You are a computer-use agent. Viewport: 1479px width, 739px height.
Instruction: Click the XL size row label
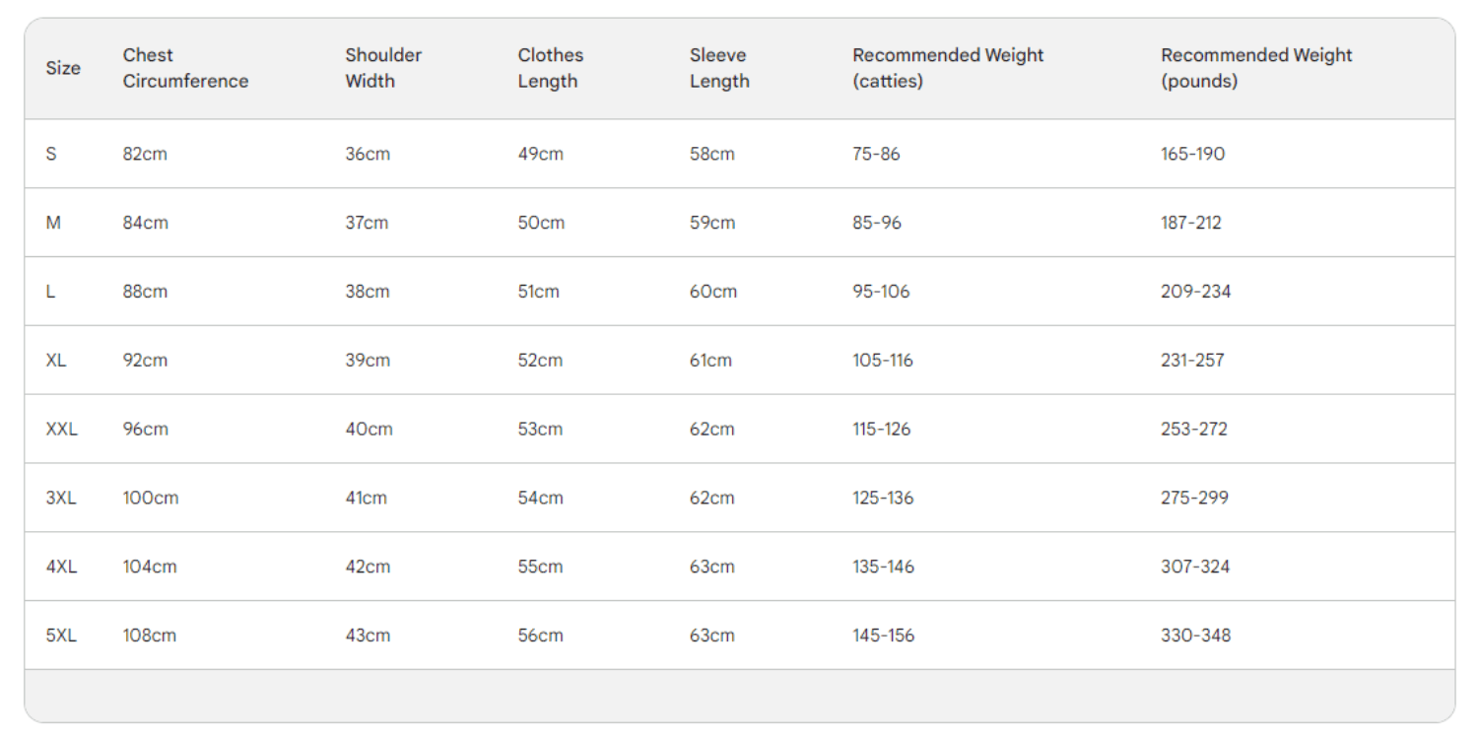(56, 361)
